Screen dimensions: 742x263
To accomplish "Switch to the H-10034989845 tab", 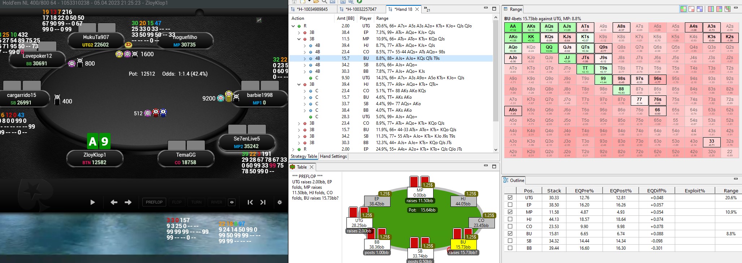I will tap(312, 9).
